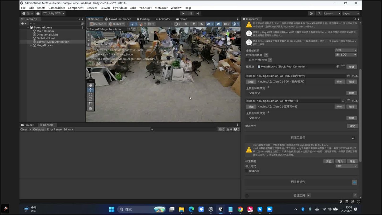Lock the Hierarchy panel
The image size is (382, 215).
79,19
